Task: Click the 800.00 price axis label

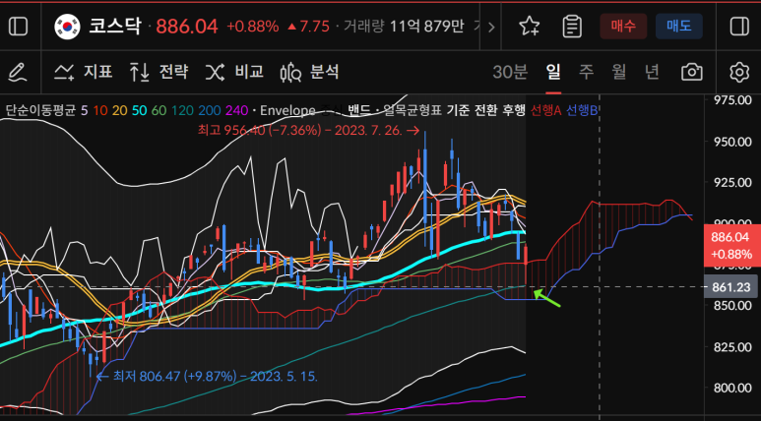Action: (731, 388)
